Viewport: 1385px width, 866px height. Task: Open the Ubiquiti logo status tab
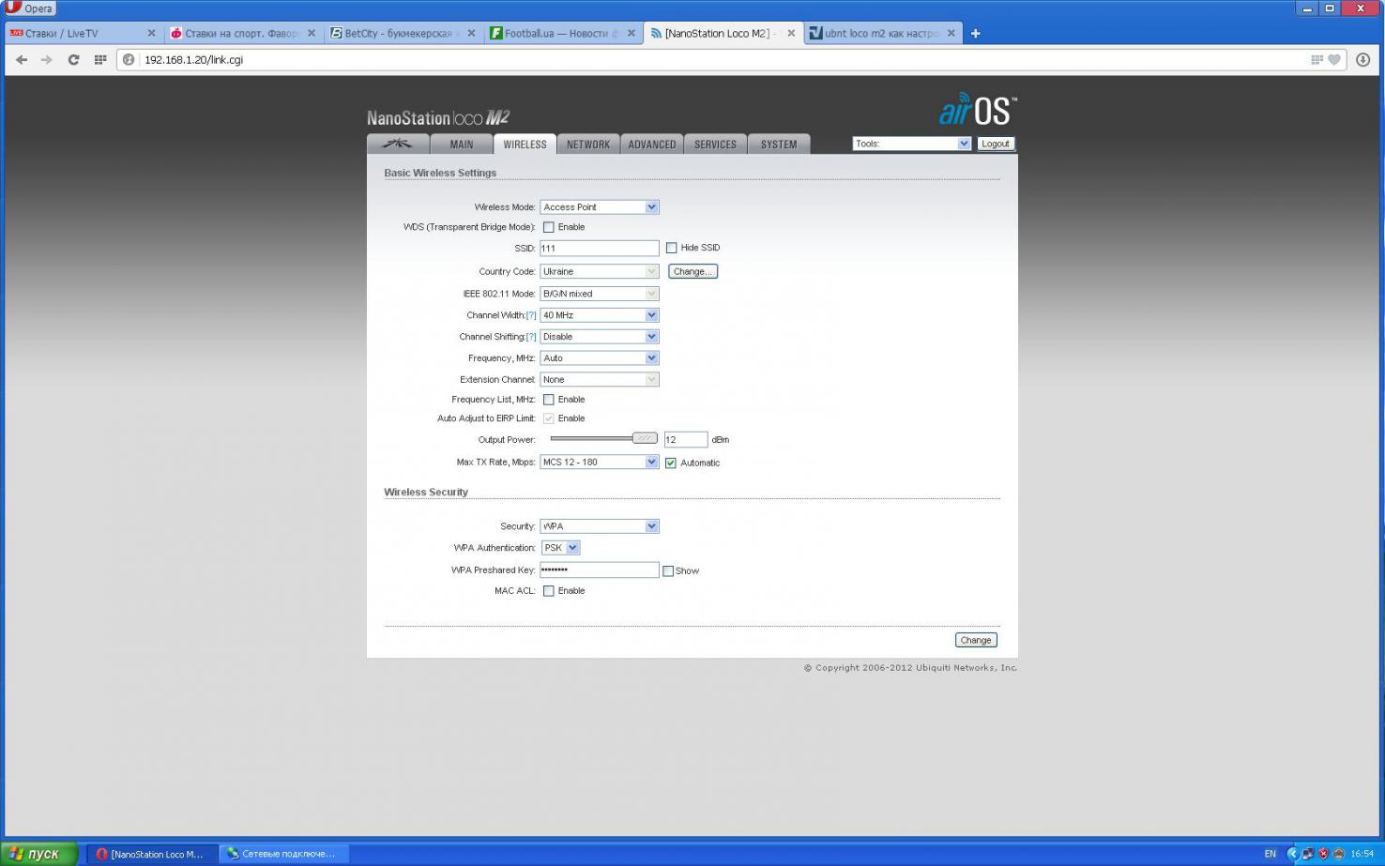(398, 144)
